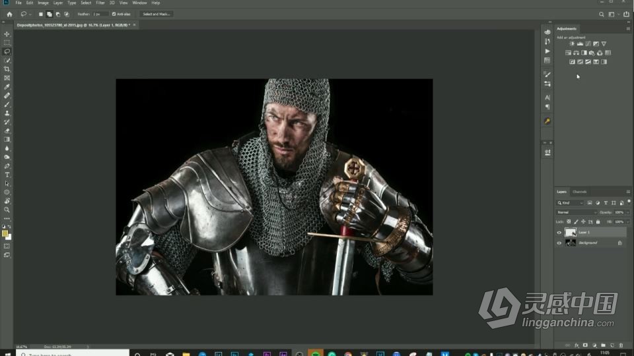Open the Window menu
Viewport: 634px width, 356px height.
(139, 3)
